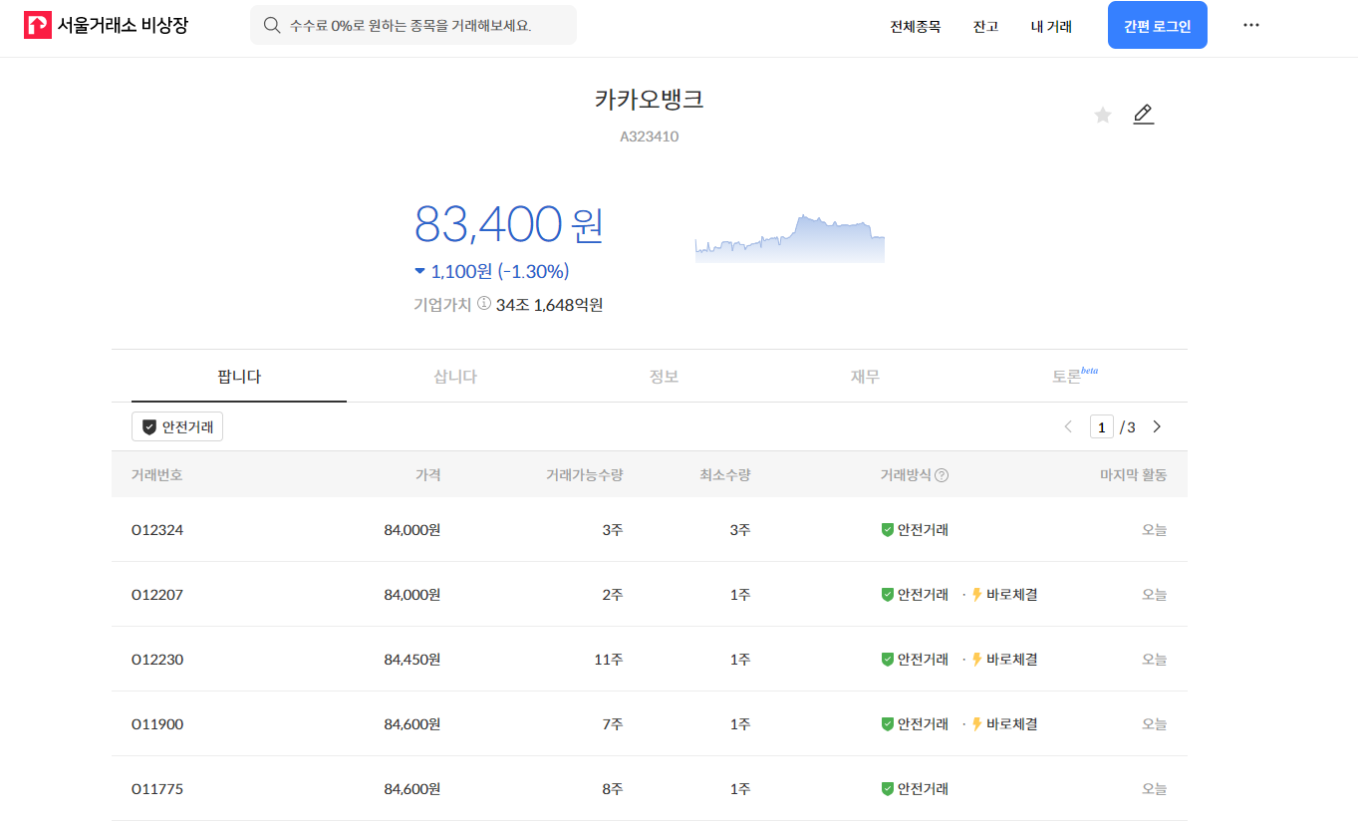Screen dimensions: 1358x826
Task: Click the 서울거래소 비상장 red logo icon
Action: pyautogui.click(x=37, y=25)
